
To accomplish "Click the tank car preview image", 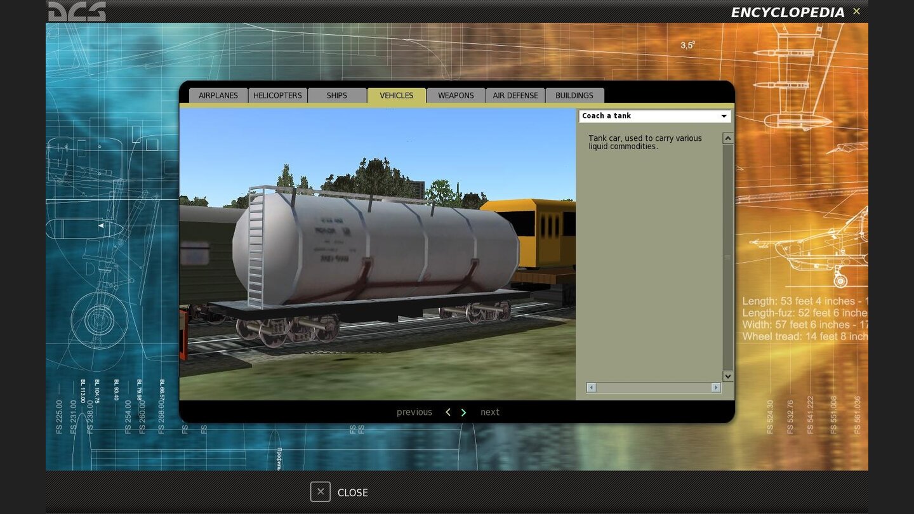I will (378, 254).
